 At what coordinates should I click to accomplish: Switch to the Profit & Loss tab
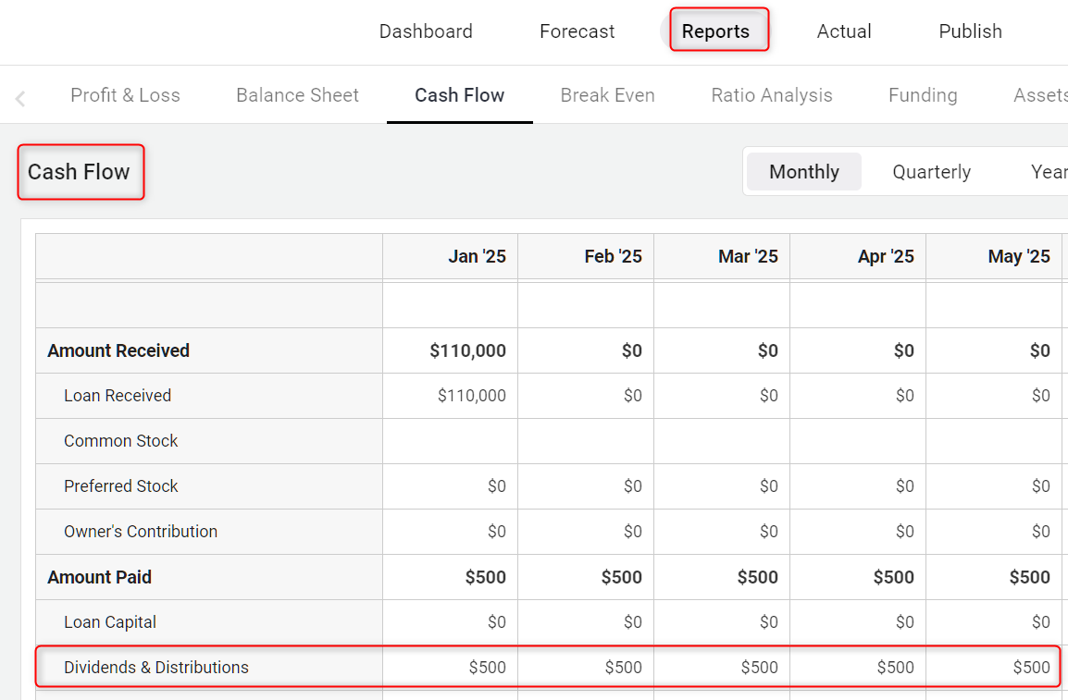click(125, 95)
